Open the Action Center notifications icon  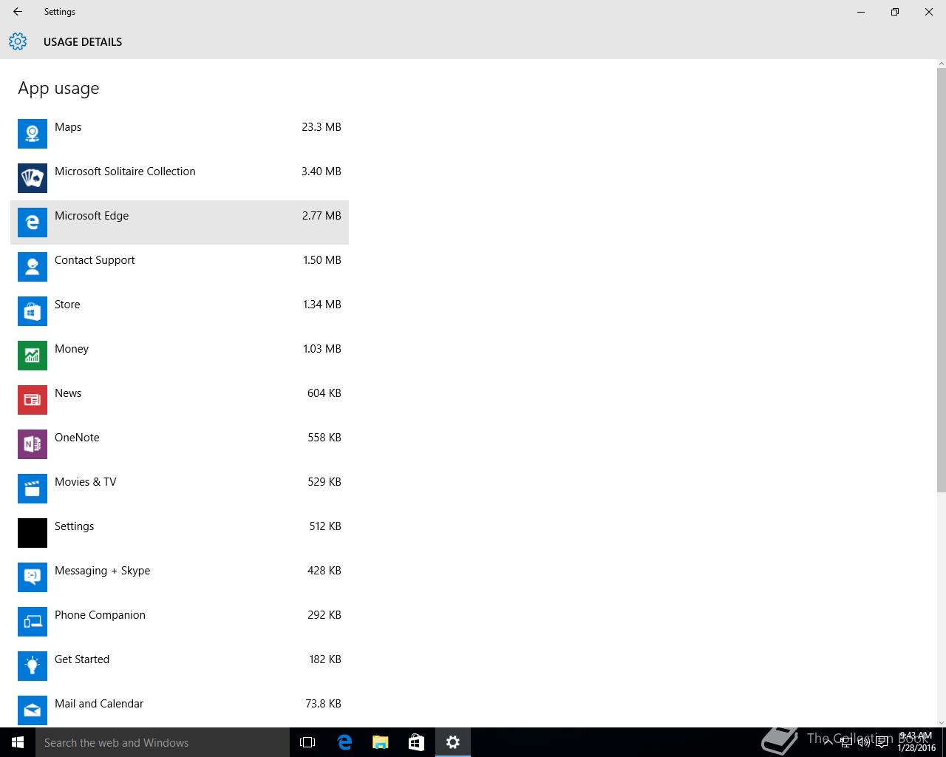click(x=882, y=742)
